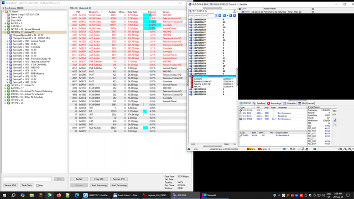Click the Save as CSV button
The image size is (354, 199).
coord(119,179)
